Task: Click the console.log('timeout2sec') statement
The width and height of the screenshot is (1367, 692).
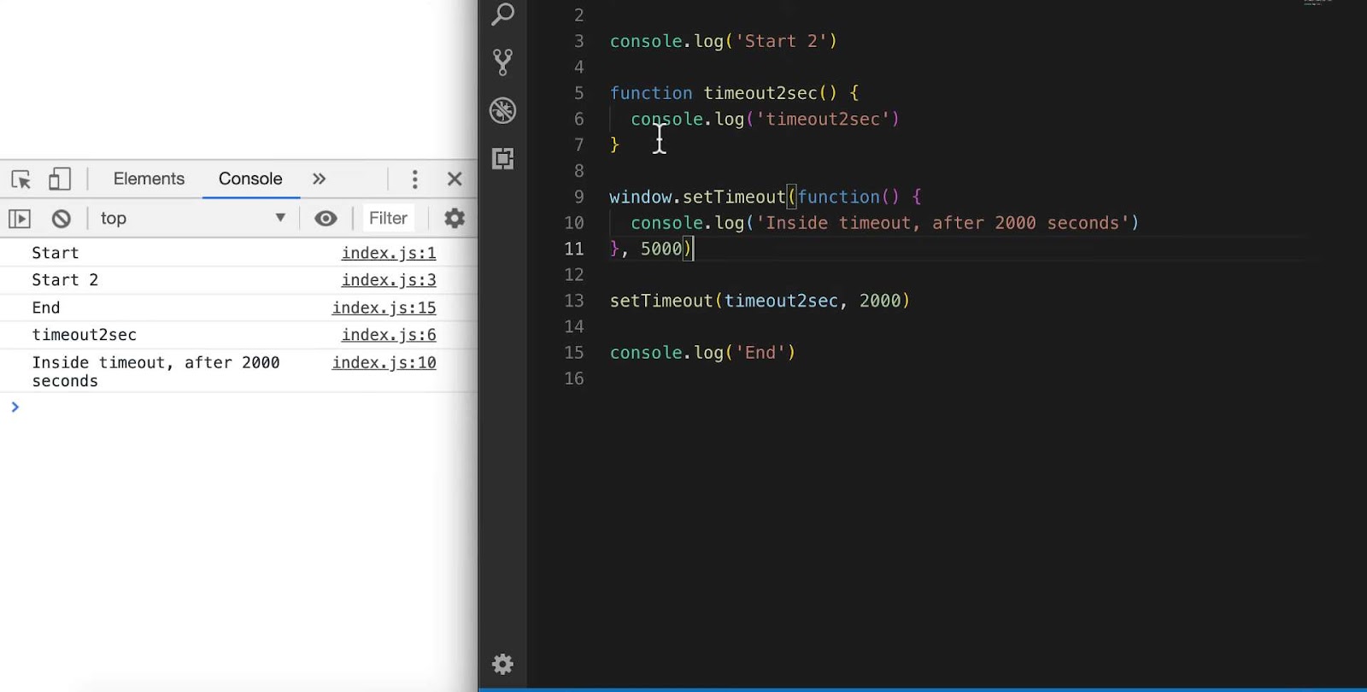Action: 766,120
